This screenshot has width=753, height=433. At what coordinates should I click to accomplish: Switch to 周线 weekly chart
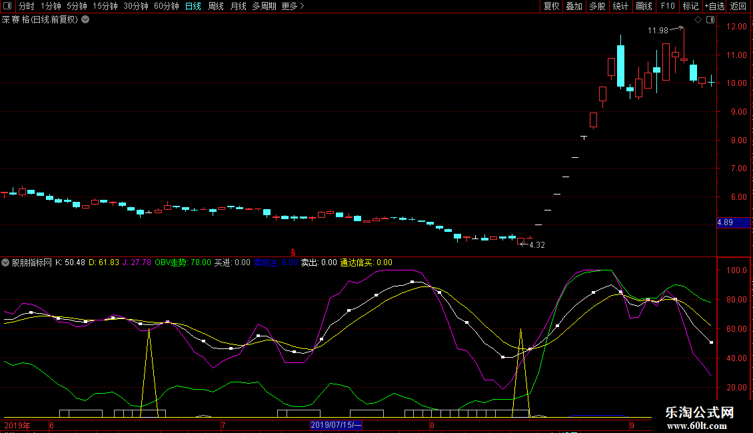point(216,6)
